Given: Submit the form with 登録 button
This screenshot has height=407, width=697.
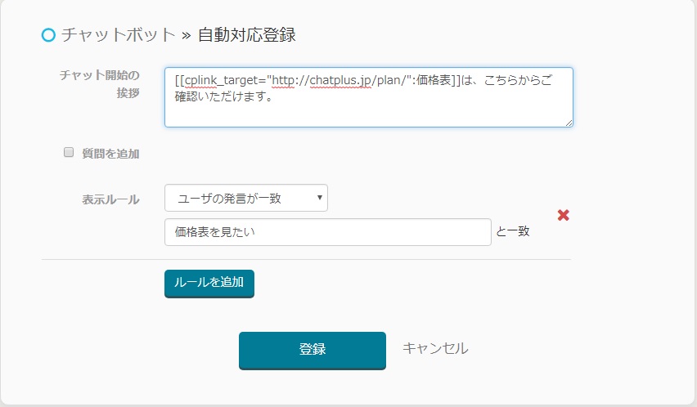Looking at the screenshot, I should pyautogui.click(x=312, y=350).
